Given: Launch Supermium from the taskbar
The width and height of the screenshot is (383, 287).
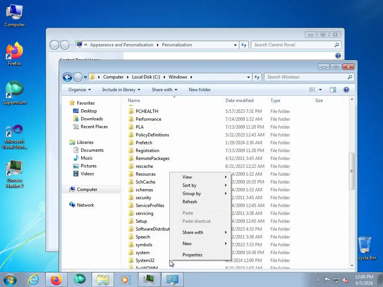Looking at the screenshot, I should click(x=79, y=280).
